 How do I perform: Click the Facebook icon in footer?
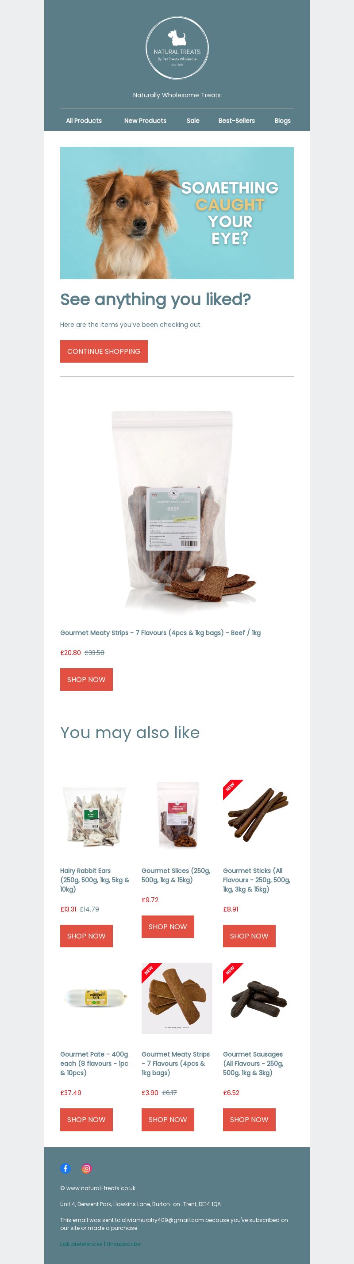65,1168
